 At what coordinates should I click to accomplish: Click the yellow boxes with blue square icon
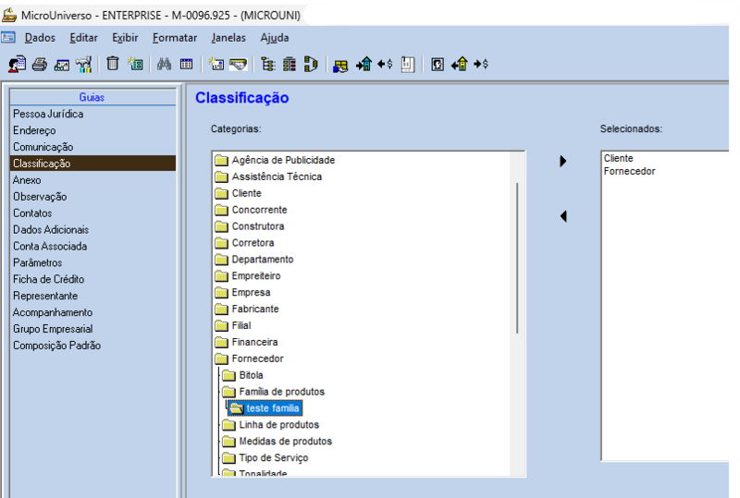[340, 65]
